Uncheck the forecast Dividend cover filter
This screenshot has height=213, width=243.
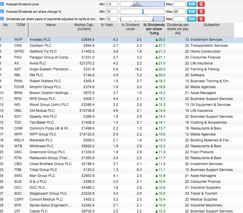click(2, 4)
